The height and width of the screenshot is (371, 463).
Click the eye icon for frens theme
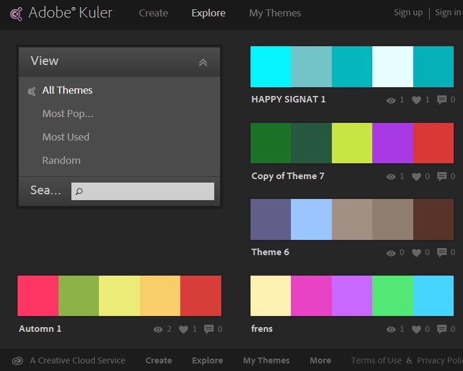tap(390, 329)
